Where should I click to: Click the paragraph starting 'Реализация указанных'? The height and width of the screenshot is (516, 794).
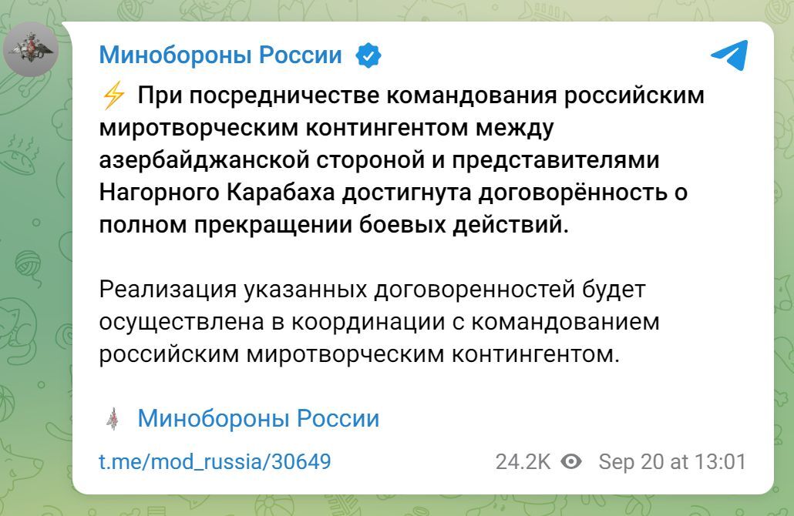(x=378, y=322)
